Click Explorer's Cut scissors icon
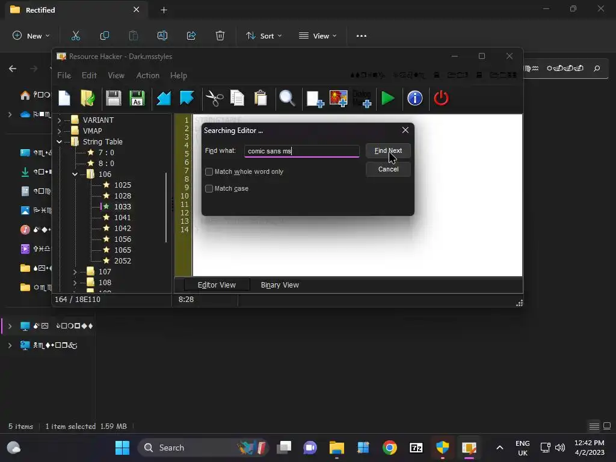 click(x=75, y=35)
